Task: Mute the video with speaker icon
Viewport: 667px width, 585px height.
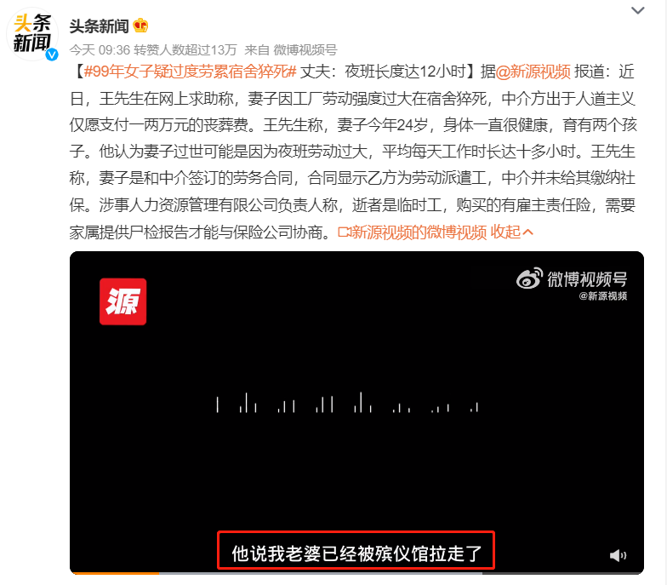Action: click(618, 555)
